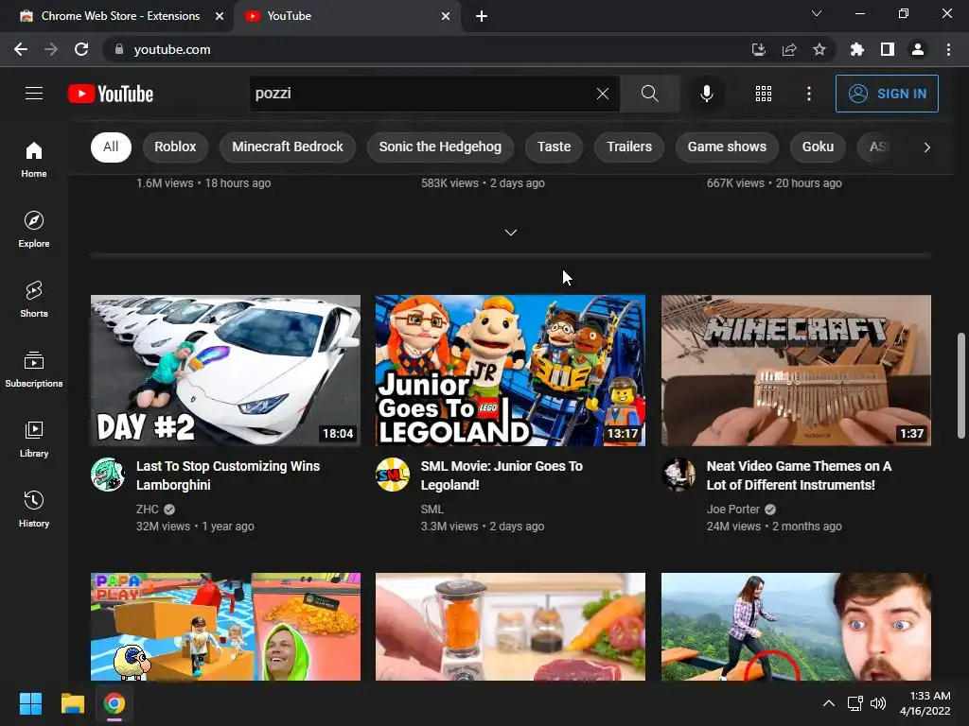Click the Joe Porter channel avatar

[x=678, y=475]
